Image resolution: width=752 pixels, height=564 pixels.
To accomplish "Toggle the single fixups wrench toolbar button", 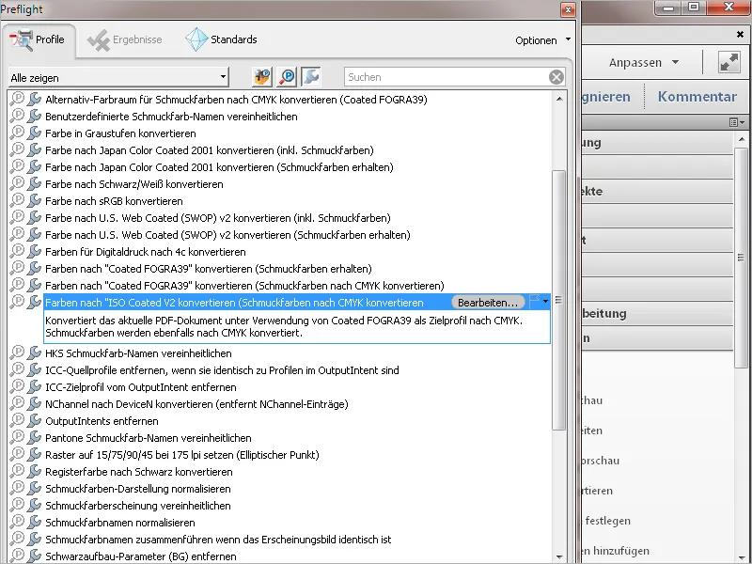I will (x=311, y=77).
